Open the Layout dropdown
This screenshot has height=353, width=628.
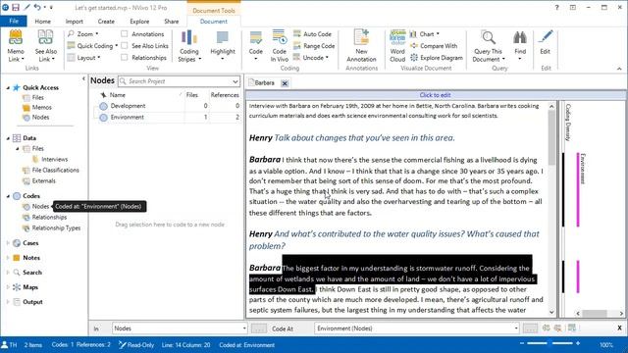[x=83, y=58]
